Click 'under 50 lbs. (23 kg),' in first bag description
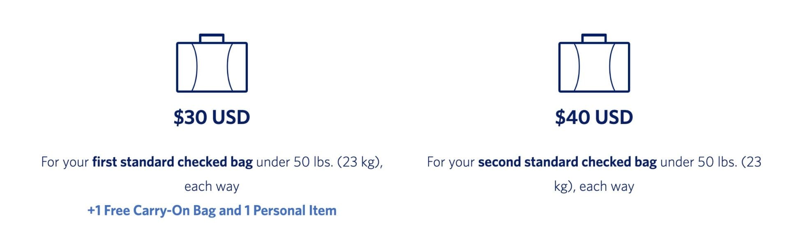Viewport: 789px width, 233px height. [319, 162]
